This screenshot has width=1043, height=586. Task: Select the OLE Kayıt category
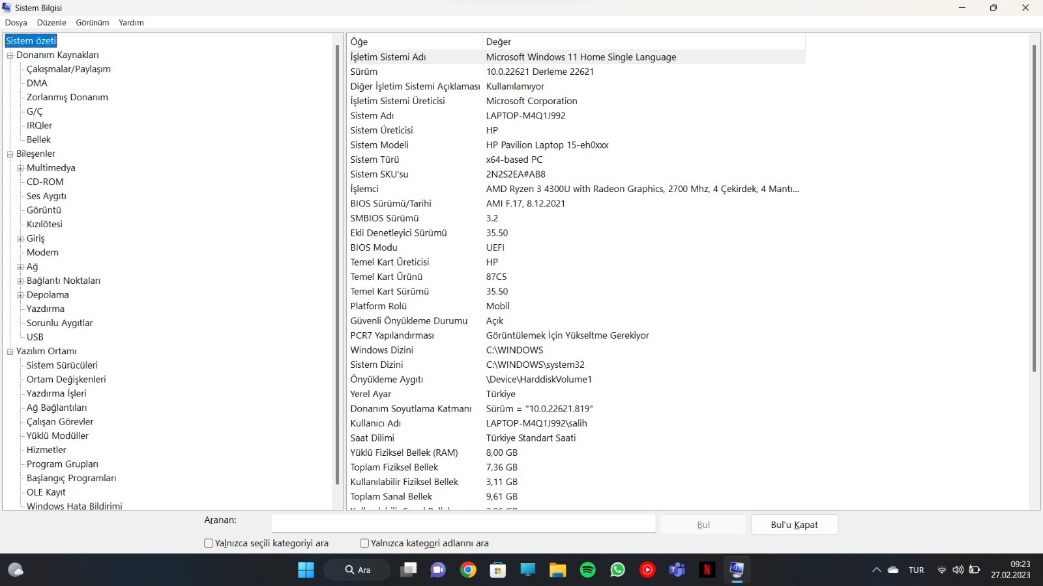[x=46, y=492]
